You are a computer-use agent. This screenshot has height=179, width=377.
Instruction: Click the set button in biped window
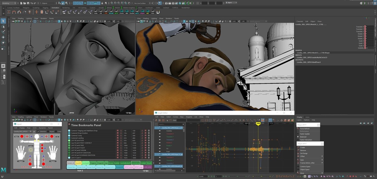pos(34,131)
